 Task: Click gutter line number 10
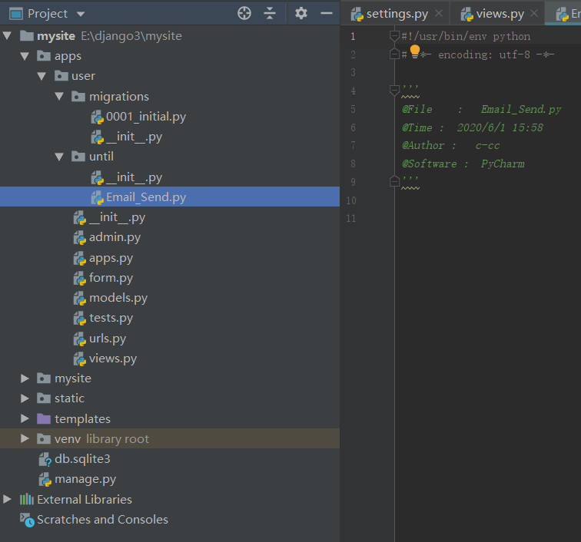point(351,200)
